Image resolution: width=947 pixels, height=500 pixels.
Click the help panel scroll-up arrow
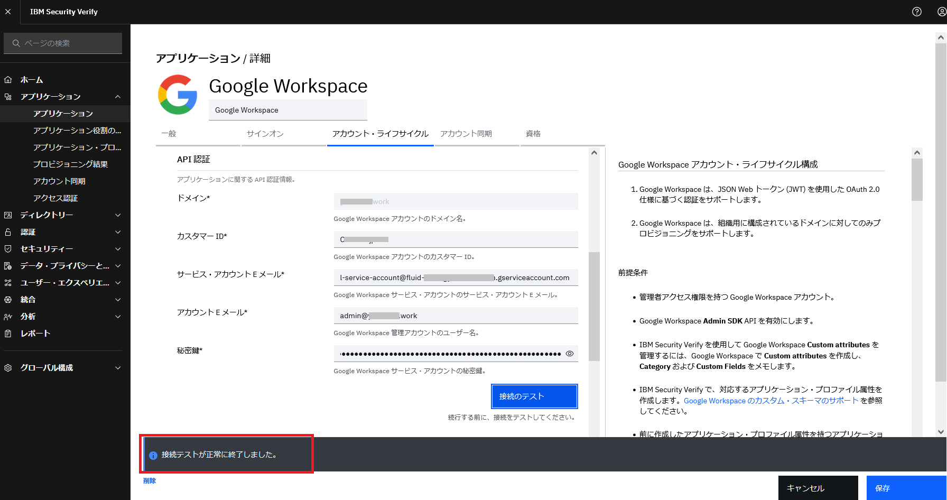[x=917, y=153]
